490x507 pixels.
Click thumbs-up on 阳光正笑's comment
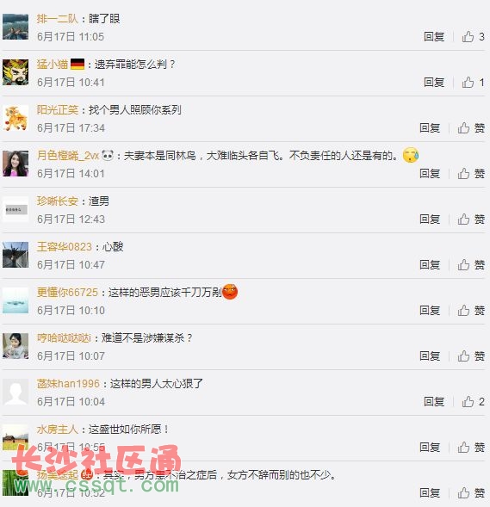(x=471, y=128)
